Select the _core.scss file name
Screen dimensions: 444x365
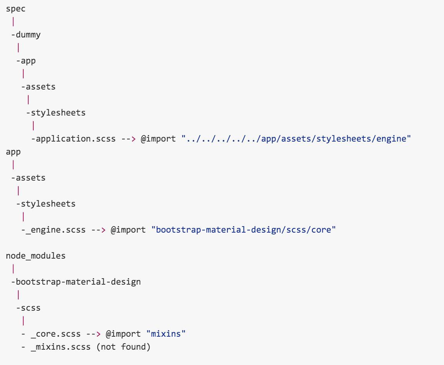(x=55, y=334)
